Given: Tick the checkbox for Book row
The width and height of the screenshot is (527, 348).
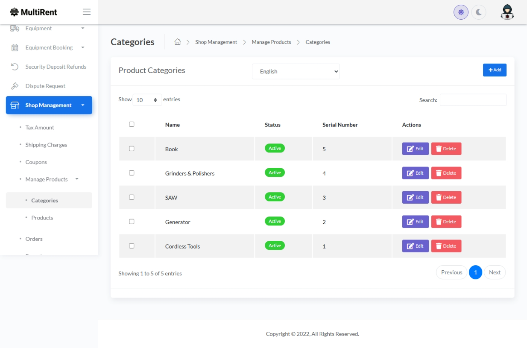Looking at the screenshot, I should coord(132,149).
